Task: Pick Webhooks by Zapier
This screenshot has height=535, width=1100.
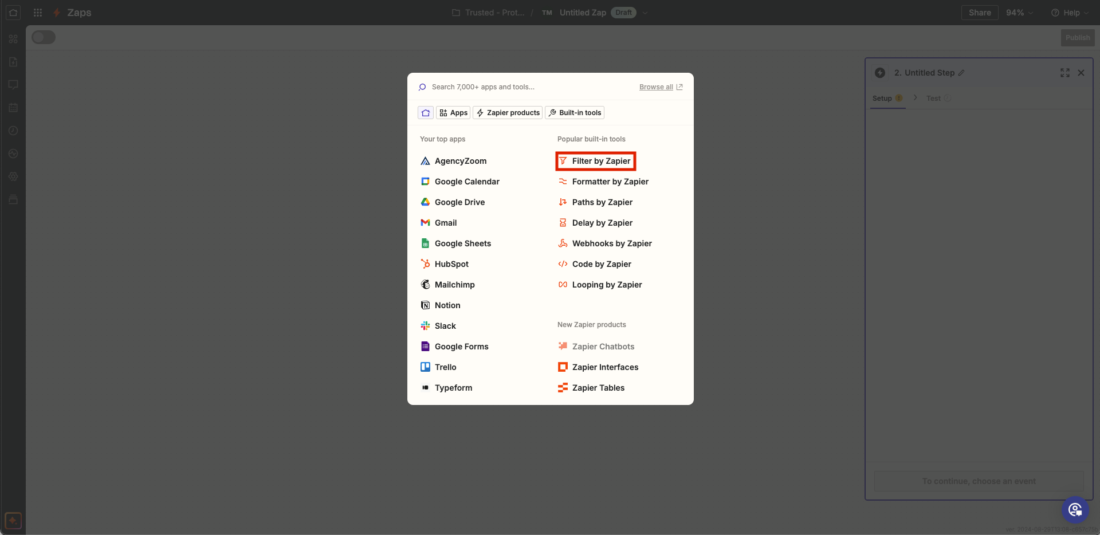Action: [611, 243]
